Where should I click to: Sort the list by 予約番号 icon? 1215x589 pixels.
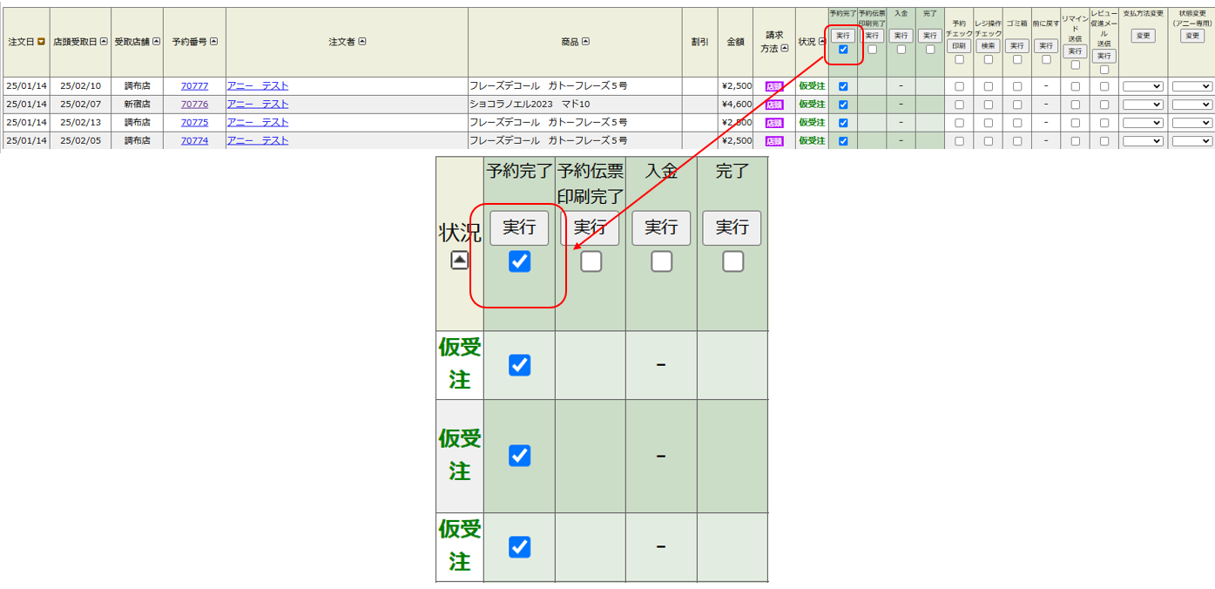213,42
